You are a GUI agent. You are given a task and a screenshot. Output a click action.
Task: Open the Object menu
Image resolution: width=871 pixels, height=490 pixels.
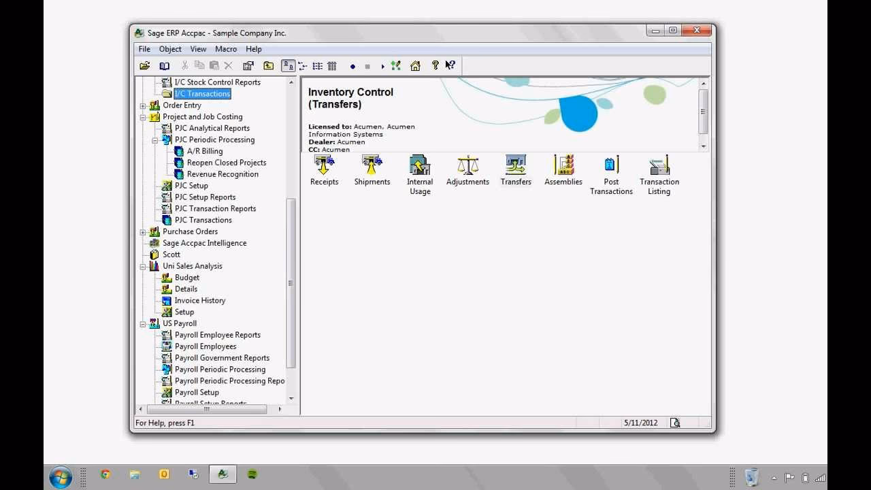pos(170,48)
